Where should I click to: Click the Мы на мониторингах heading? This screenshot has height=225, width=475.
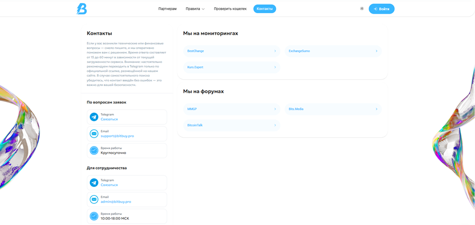pyautogui.click(x=211, y=33)
